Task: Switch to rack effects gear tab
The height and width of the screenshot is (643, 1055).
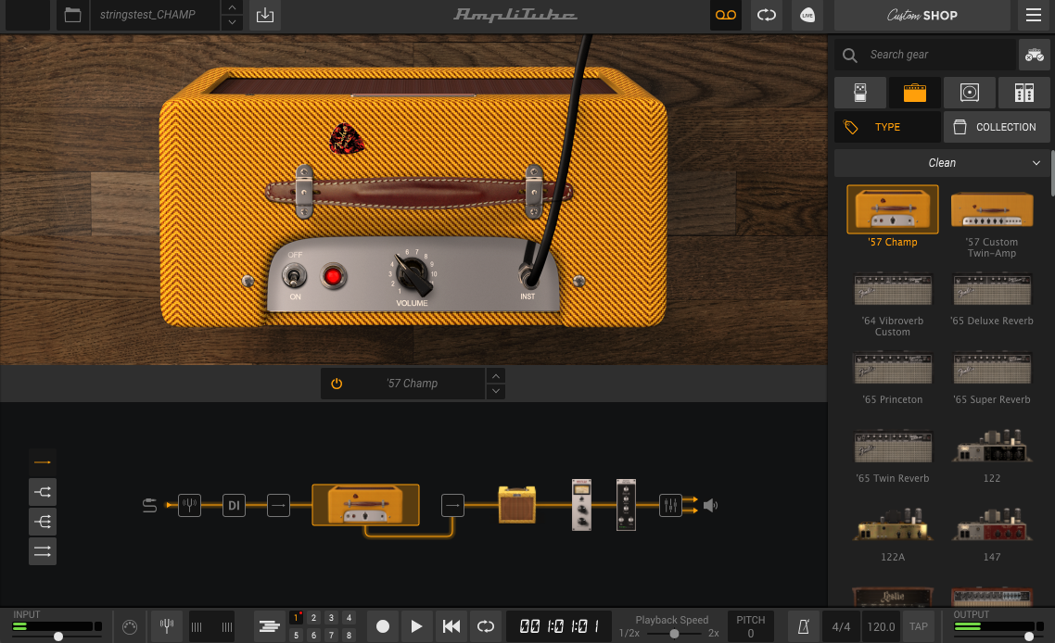Action: pyautogui.click(x=1024, y=92)
